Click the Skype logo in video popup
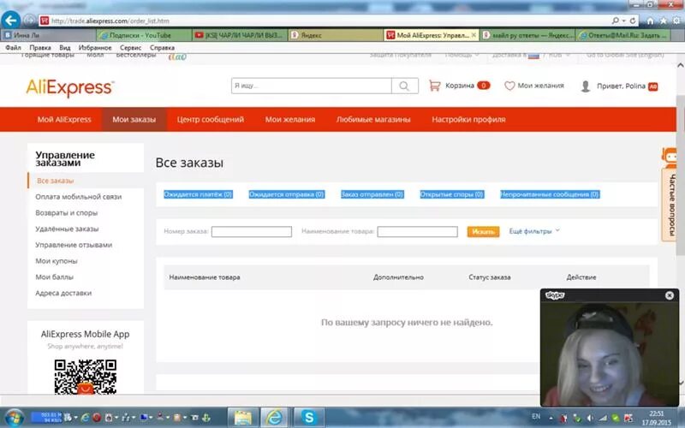This screenshot has width=685, height=428. coord(555,295)
